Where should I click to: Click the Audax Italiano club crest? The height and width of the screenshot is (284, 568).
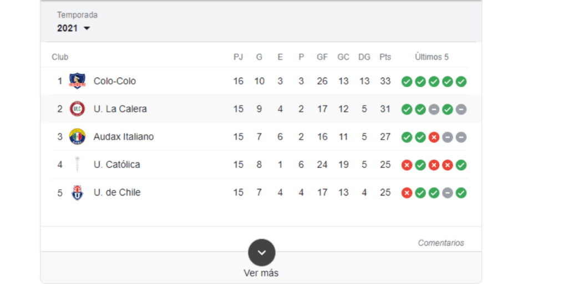[77, 136]
